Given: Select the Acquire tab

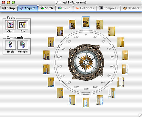Looking at the screenshot, I should pos(28,8).
